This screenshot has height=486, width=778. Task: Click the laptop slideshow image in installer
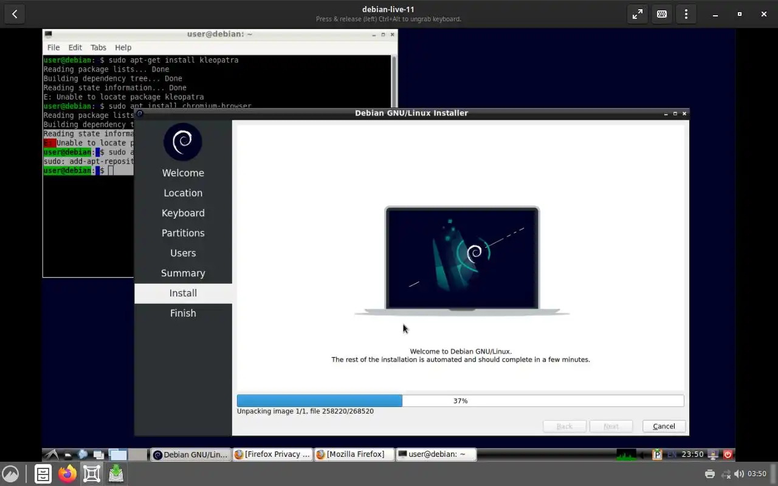coord(462,261)
